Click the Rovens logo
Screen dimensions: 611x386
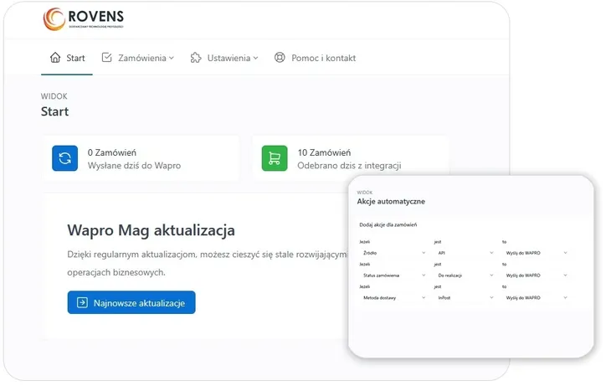84,18
